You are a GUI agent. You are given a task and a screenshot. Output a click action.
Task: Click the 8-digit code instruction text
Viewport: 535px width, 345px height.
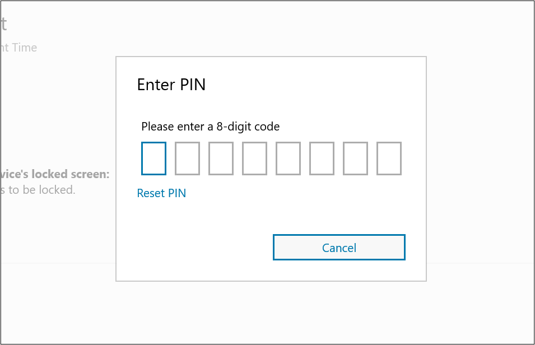(x=210, y=127)
